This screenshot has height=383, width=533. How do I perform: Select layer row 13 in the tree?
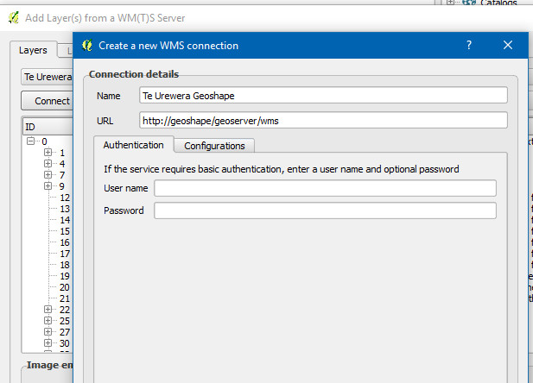[x=65, y=209]
